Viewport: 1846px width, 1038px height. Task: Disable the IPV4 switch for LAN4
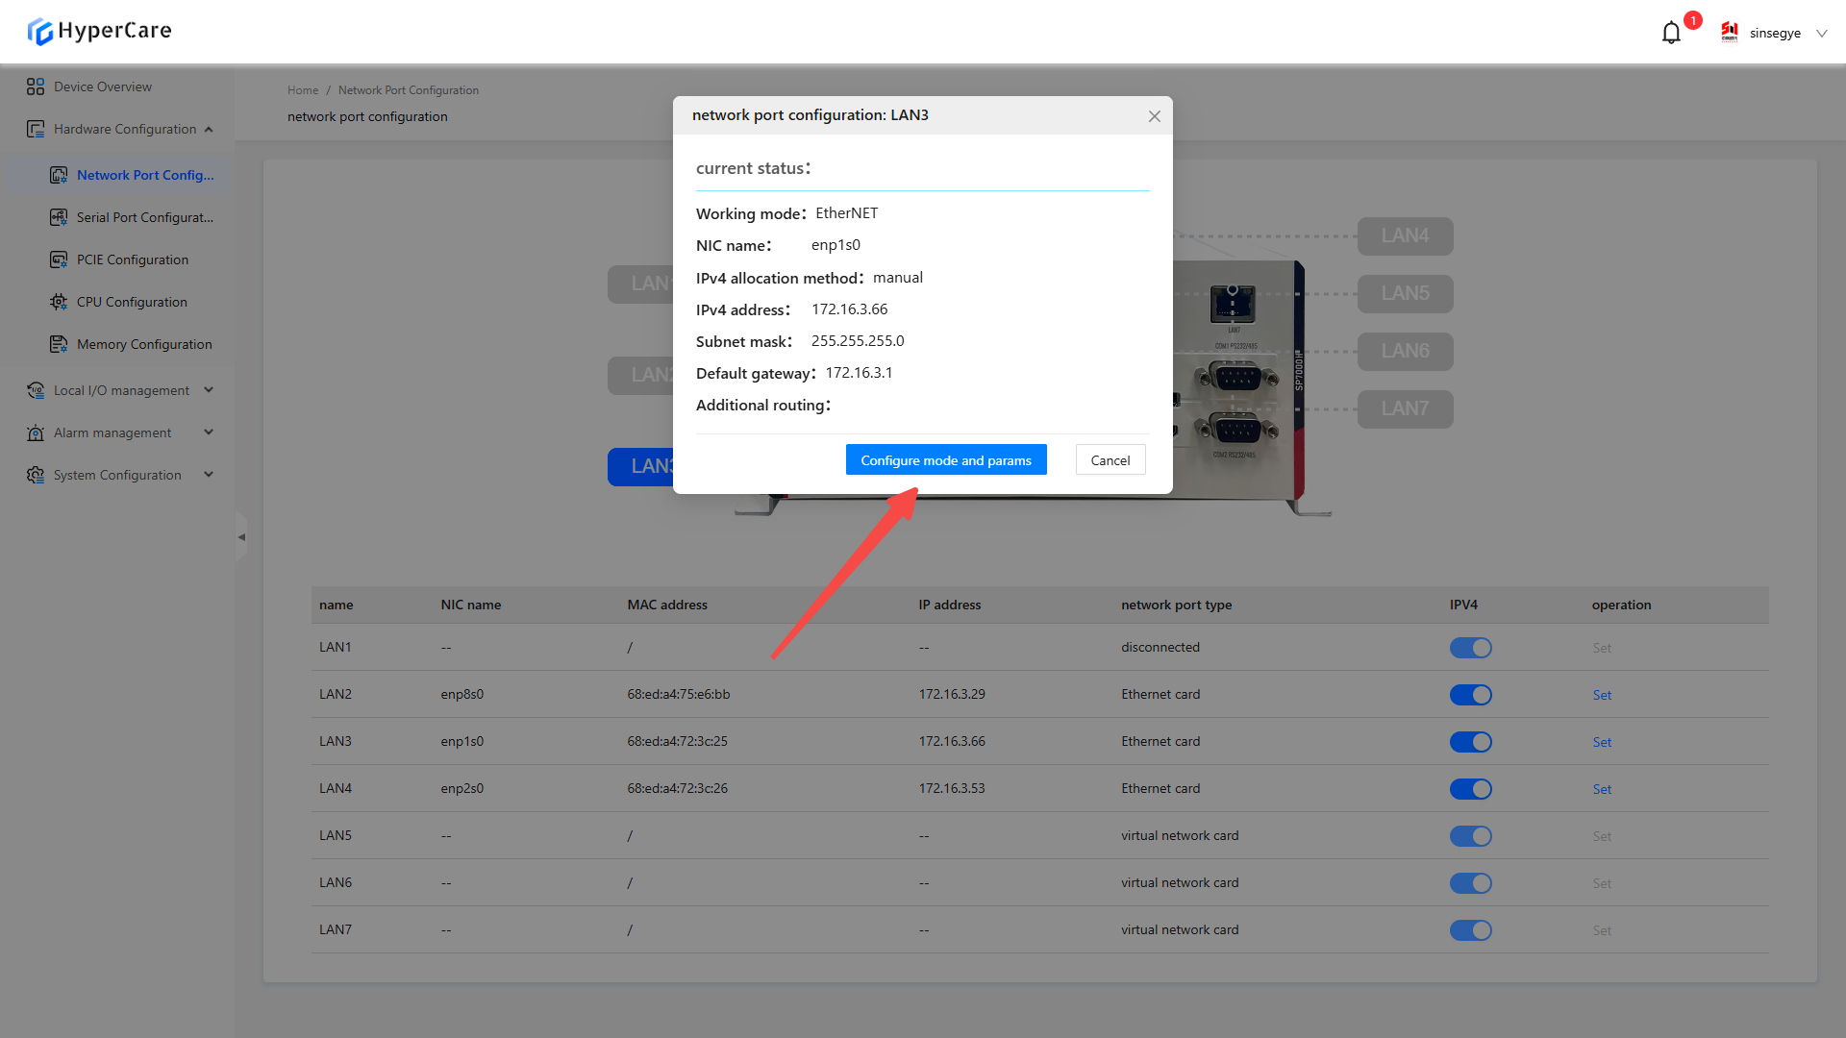(1470, 789)
